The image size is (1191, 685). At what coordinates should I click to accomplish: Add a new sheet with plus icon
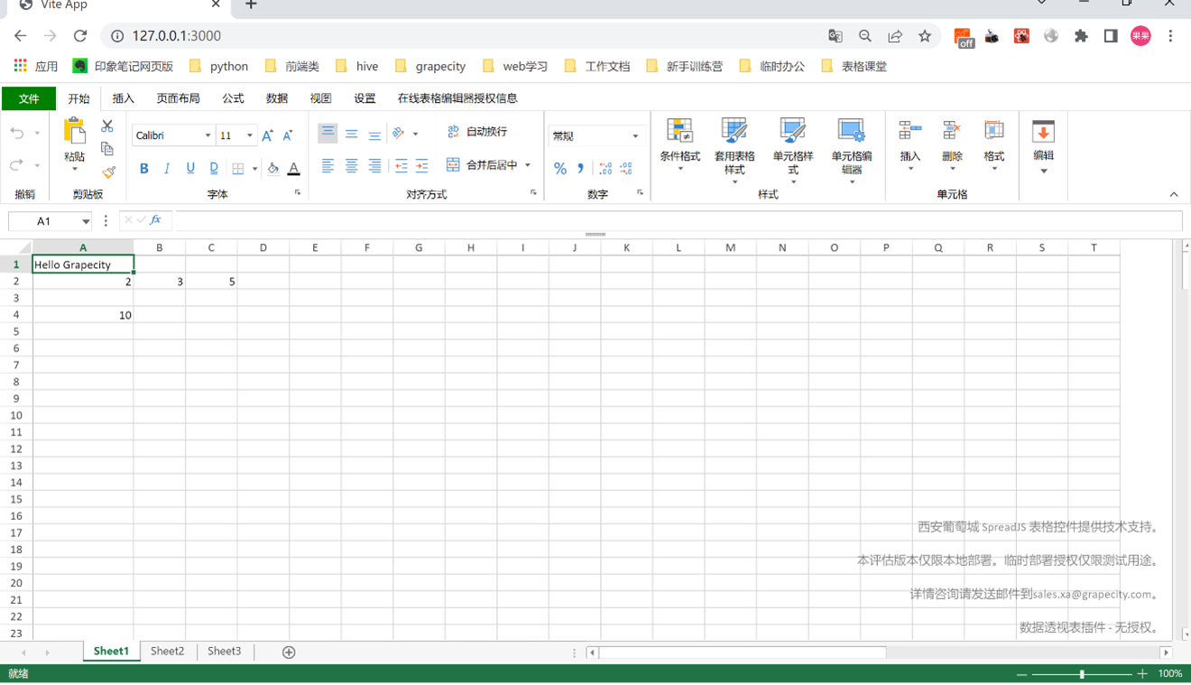click(x=289, y=652)
